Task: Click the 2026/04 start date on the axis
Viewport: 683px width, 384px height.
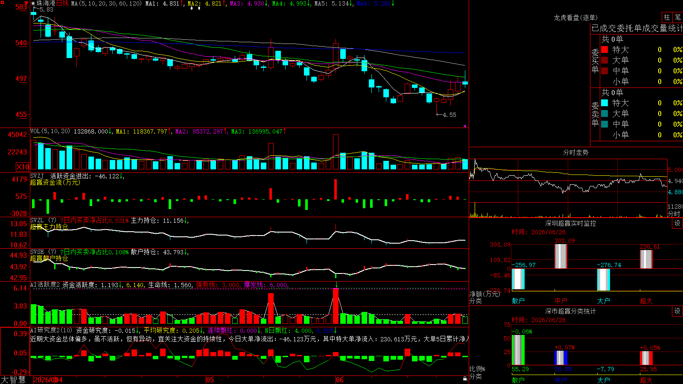Action: click(48, 380)
